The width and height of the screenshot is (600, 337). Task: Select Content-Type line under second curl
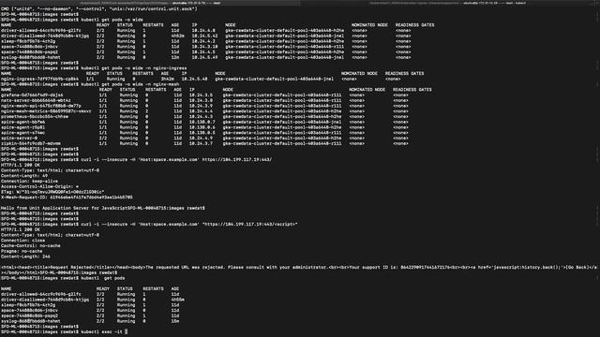pyautogui.click(x=50, y=235)
